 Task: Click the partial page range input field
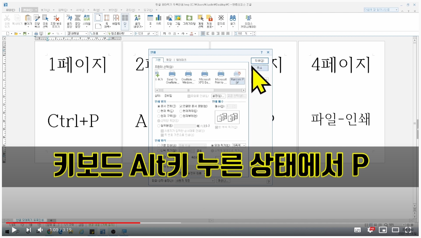[185, 126]
